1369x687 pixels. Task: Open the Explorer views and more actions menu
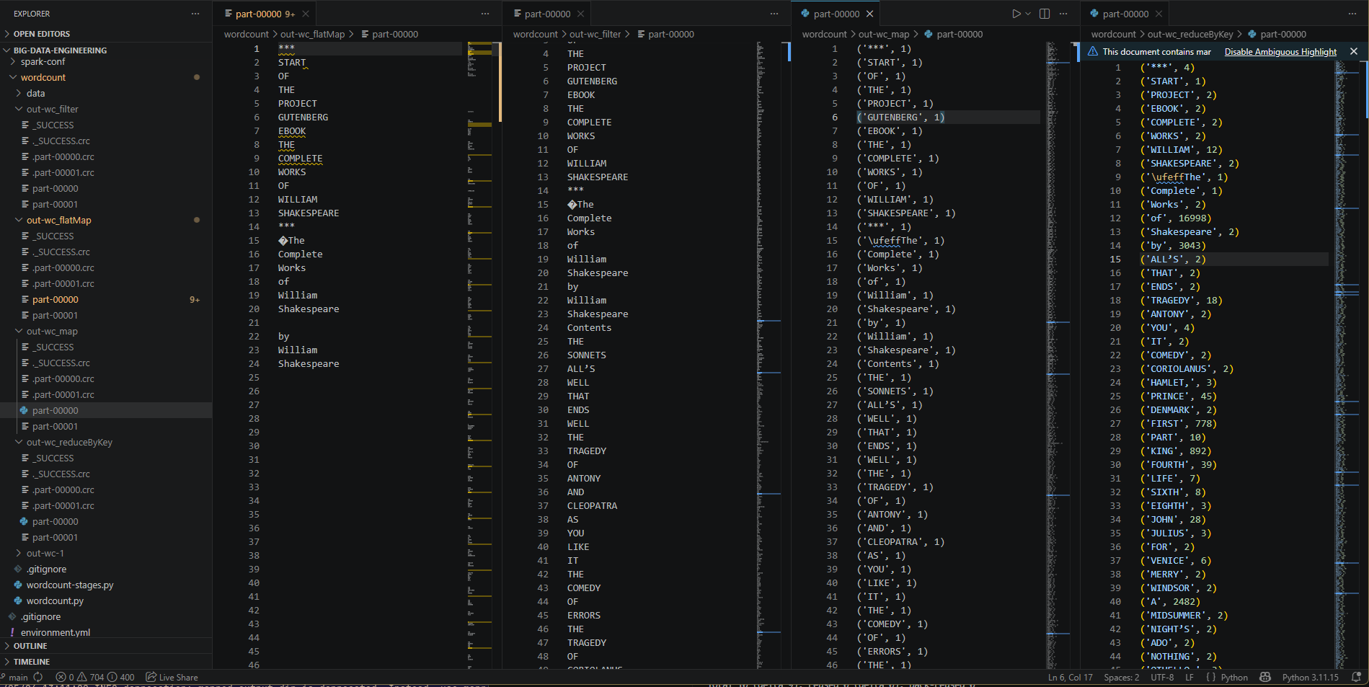(x=195, y=14)
